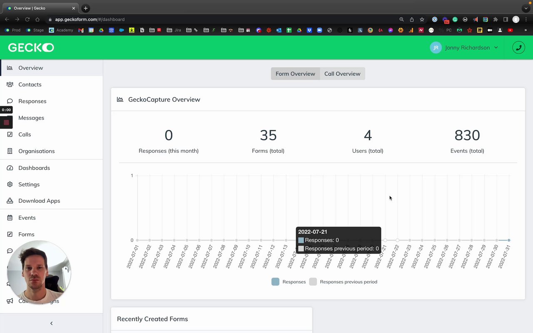This screenshot has height=333, width=533.
Task: Click the Recently Created Forms heading
Action: pyautogui.click(x=152, y=319)
